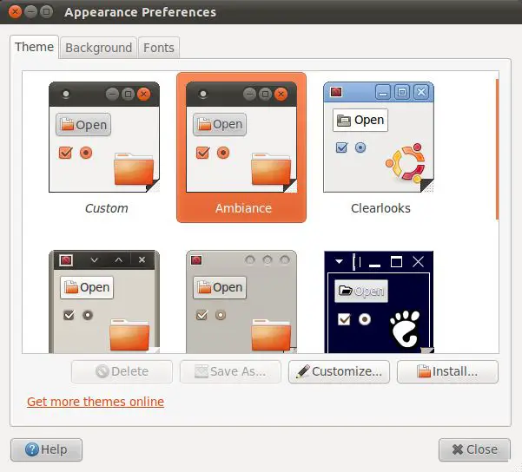This screenshot has height=472, width=522.
Task: Click the Install button's package icon
Action: (424, 371)
